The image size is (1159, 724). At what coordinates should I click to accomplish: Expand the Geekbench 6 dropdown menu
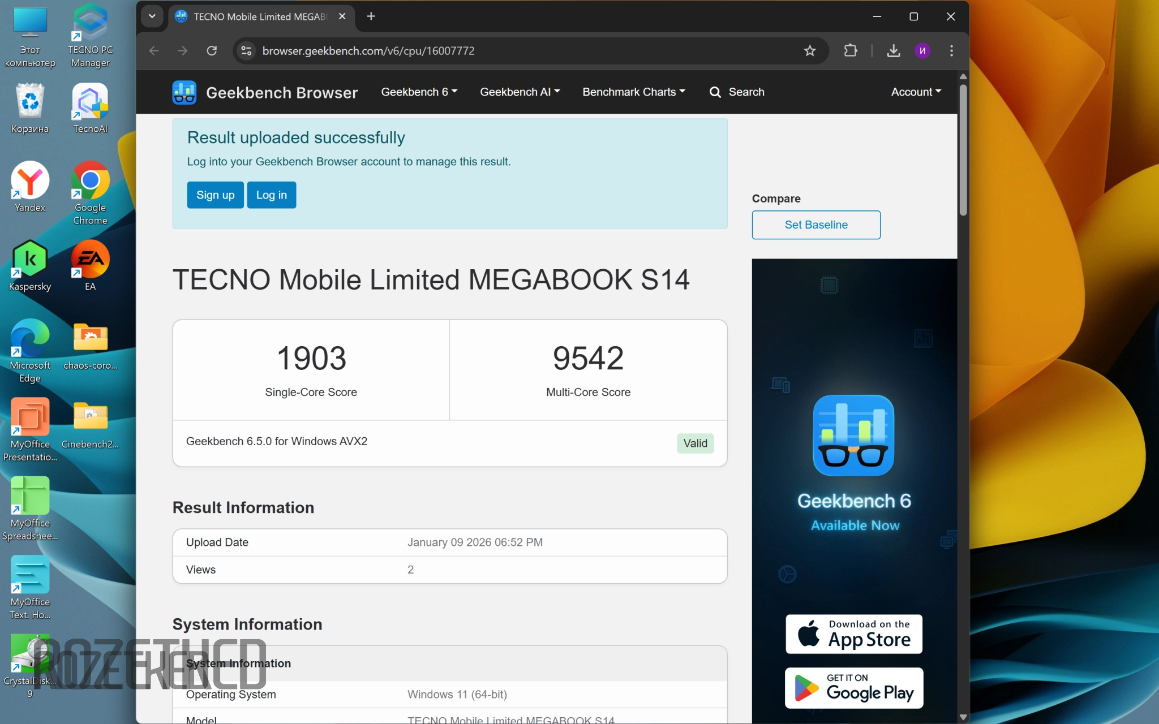[419, 92]
